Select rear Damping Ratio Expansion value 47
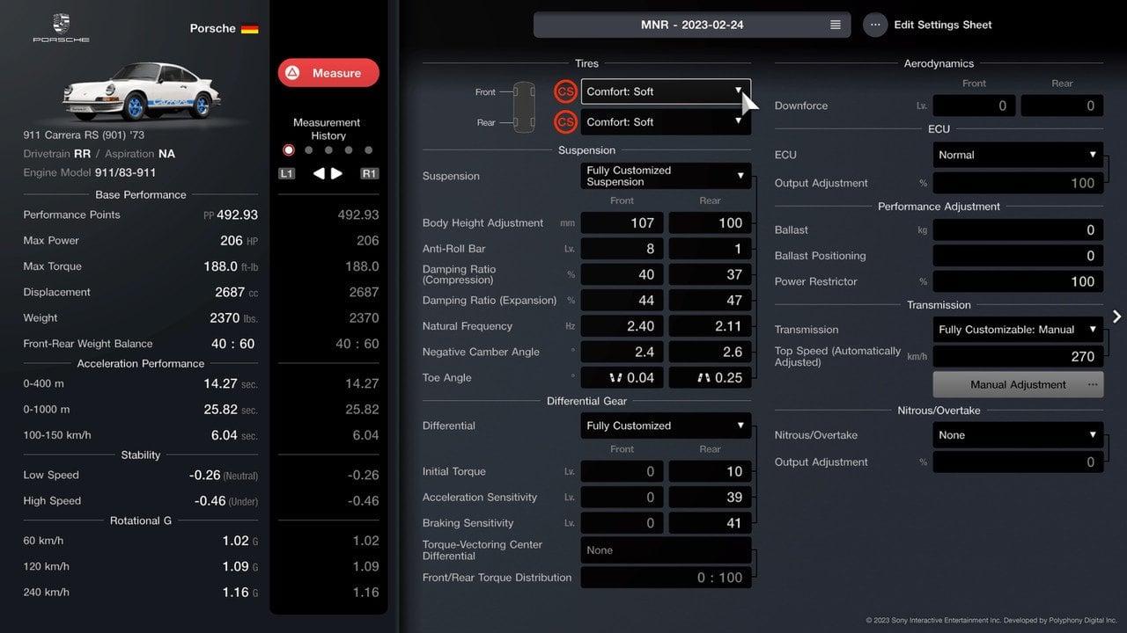Screen dimensions: 1127x633 (x=710, y=300)
